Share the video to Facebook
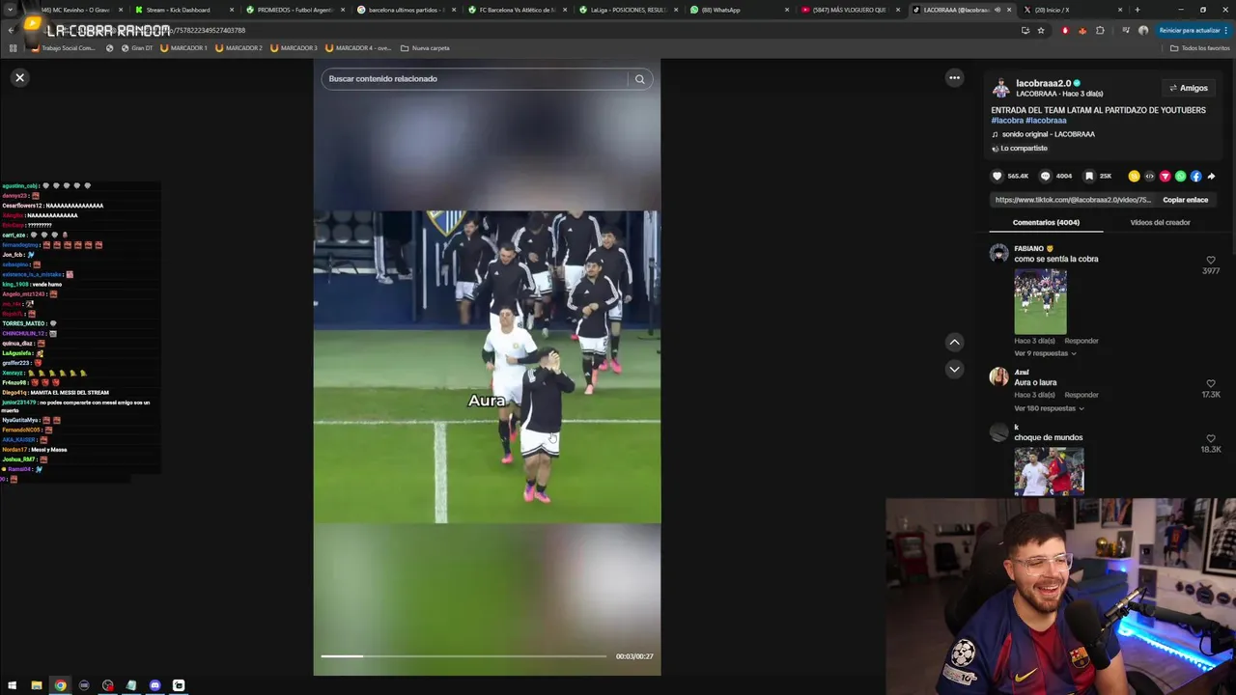 coord(1195,176)
